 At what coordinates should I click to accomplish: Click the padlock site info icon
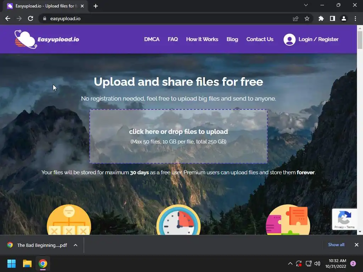[x=45, y=18]
